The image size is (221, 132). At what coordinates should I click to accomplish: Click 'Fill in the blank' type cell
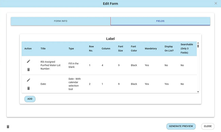(x=73, y=65)
